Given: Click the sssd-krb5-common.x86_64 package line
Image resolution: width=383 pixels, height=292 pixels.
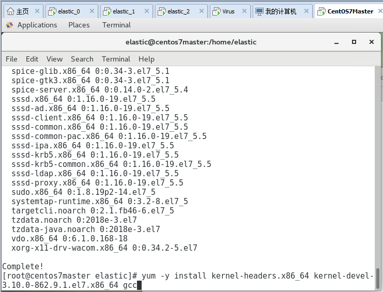Looking at the screenshot, I should pyautogui.click(x=111, y=164).
